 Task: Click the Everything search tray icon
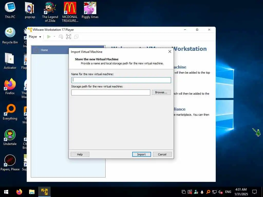pyautogui.click(x=208, y=192)
